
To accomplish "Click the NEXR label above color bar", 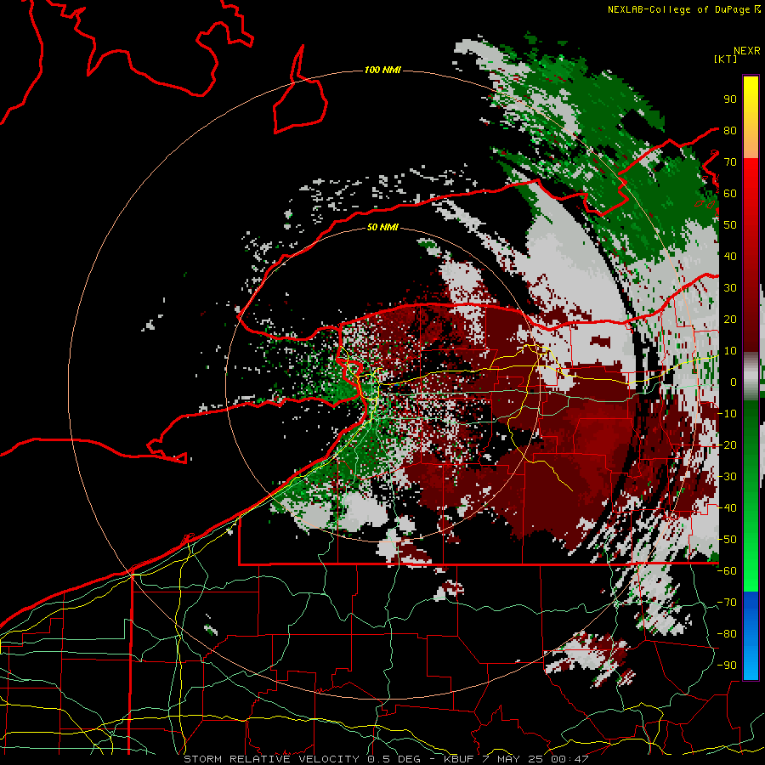I will pyautogui.click(x=747, y=51).
